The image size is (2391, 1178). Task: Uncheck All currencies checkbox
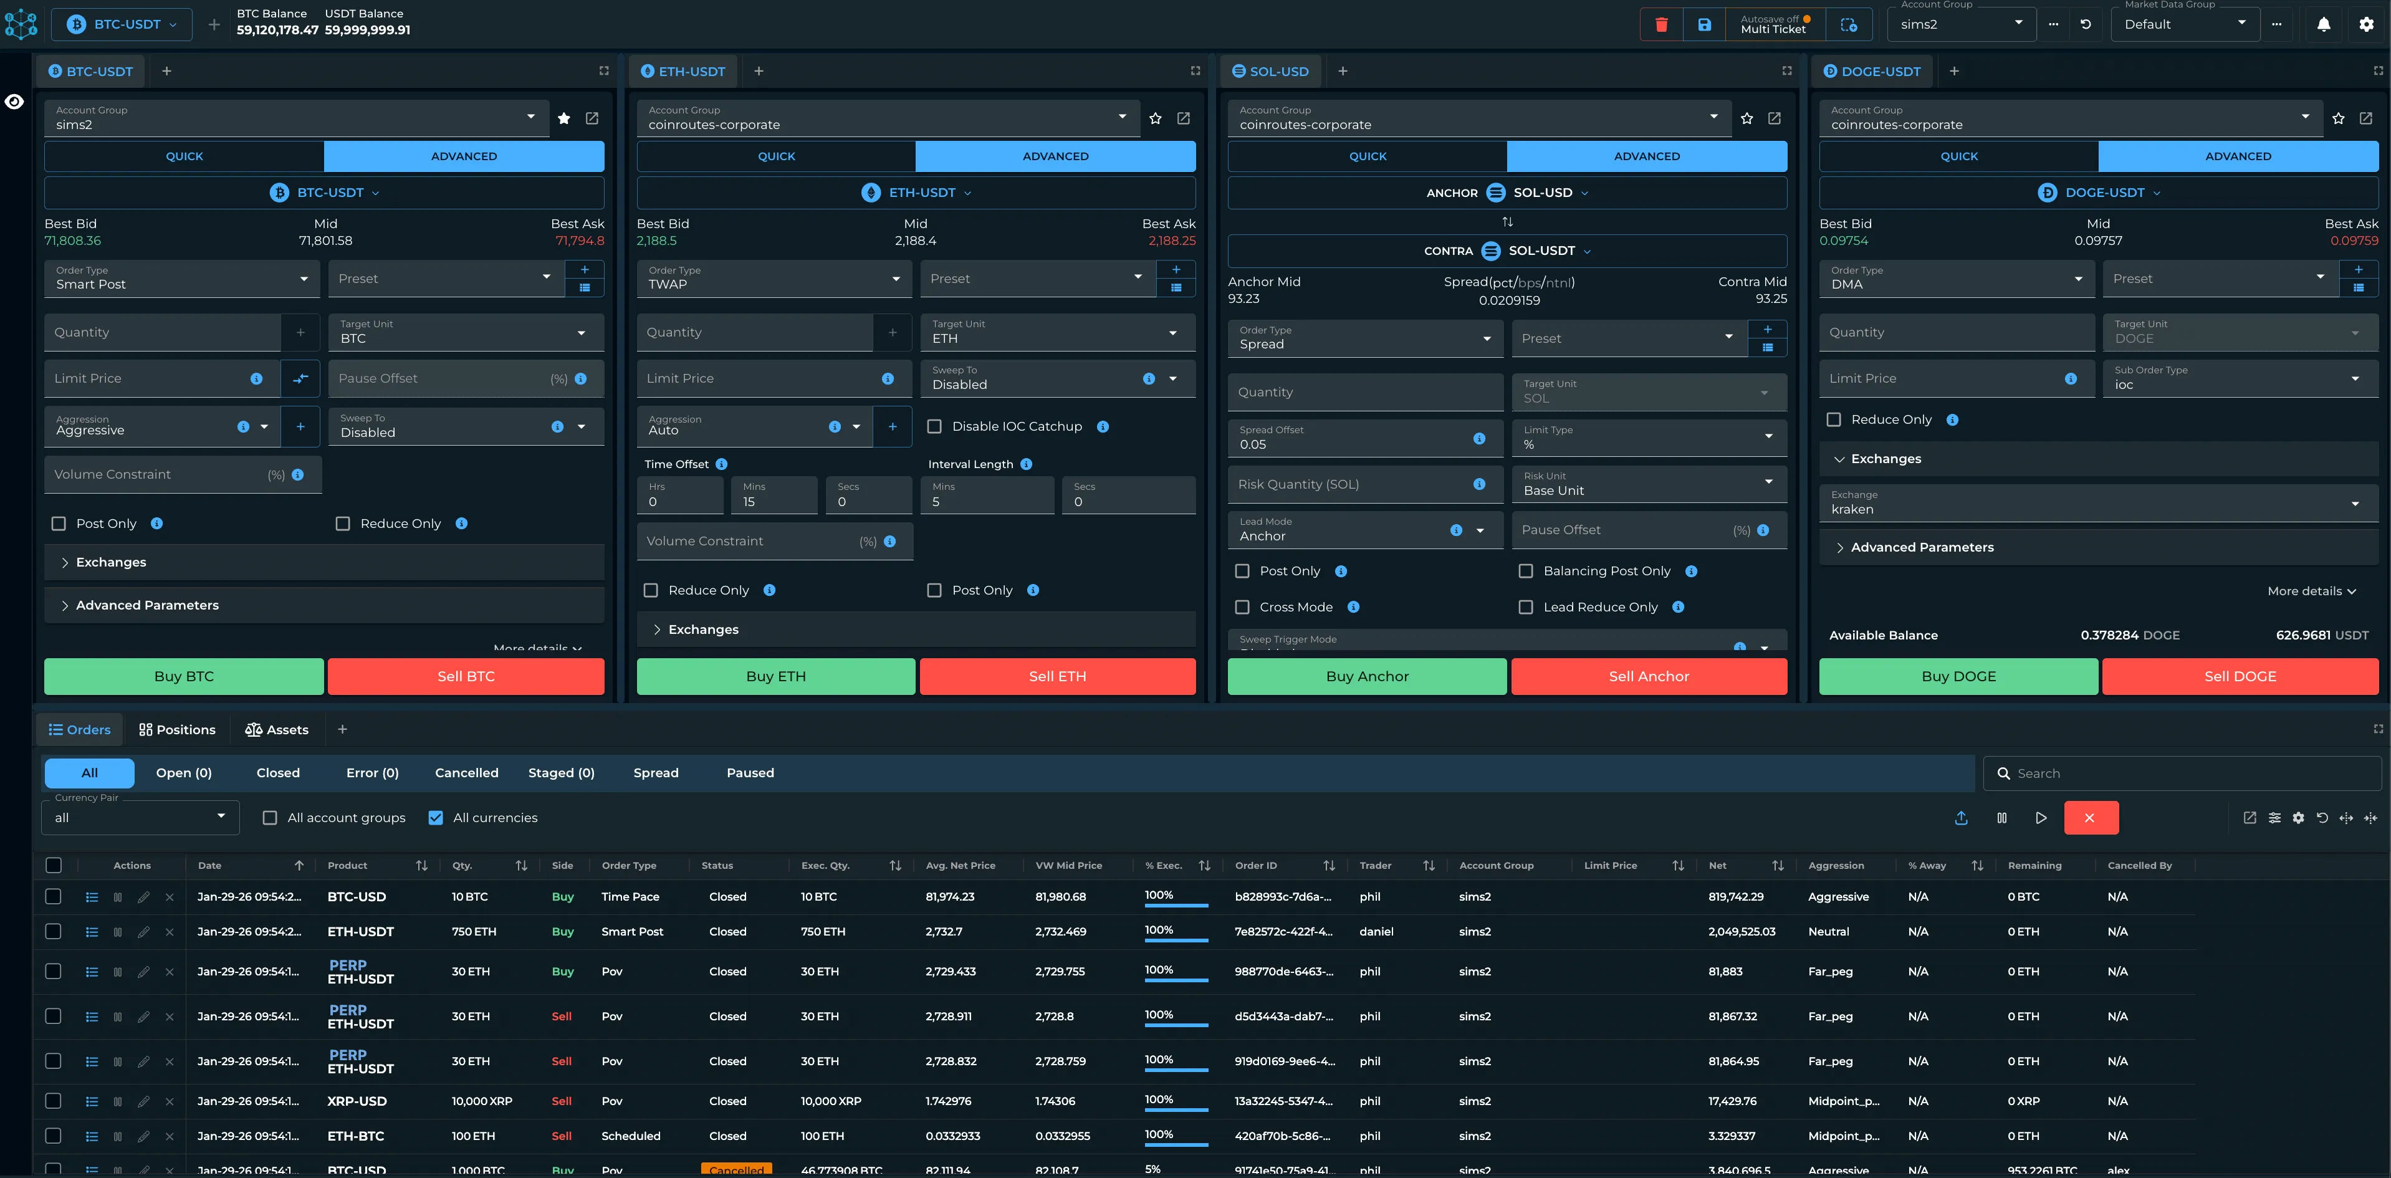(x=435, y=818)
